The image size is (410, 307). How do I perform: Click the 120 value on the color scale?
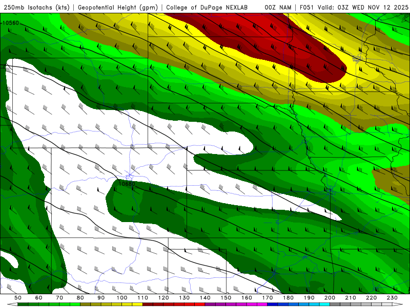point(163,298)
